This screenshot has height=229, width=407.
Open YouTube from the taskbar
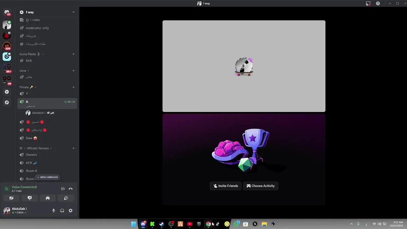click(190, 224)
